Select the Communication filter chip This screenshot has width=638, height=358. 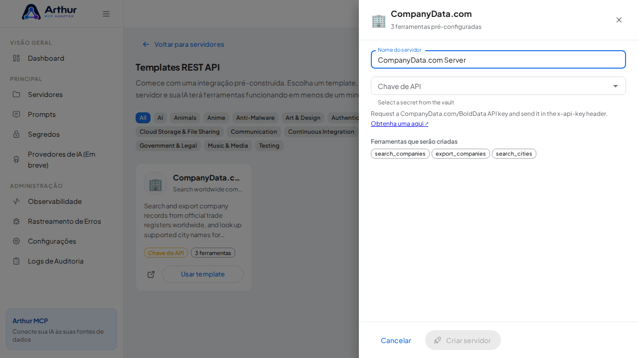254,132
